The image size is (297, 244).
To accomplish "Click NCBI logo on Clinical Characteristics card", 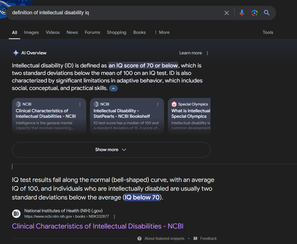I will (x=18, y=104).
